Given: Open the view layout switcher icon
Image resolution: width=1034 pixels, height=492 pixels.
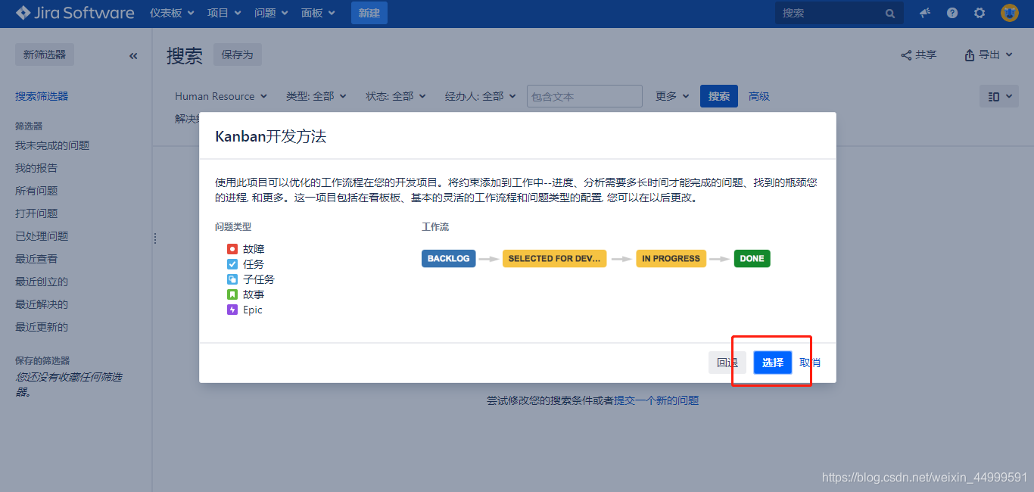Looking at the screenshot, I should click(x=999, y=96).
